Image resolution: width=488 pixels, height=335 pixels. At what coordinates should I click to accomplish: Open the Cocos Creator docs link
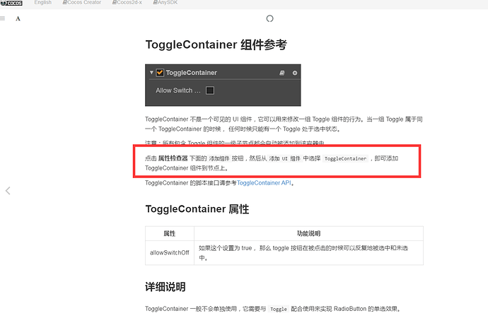click(x=82, y=3)
